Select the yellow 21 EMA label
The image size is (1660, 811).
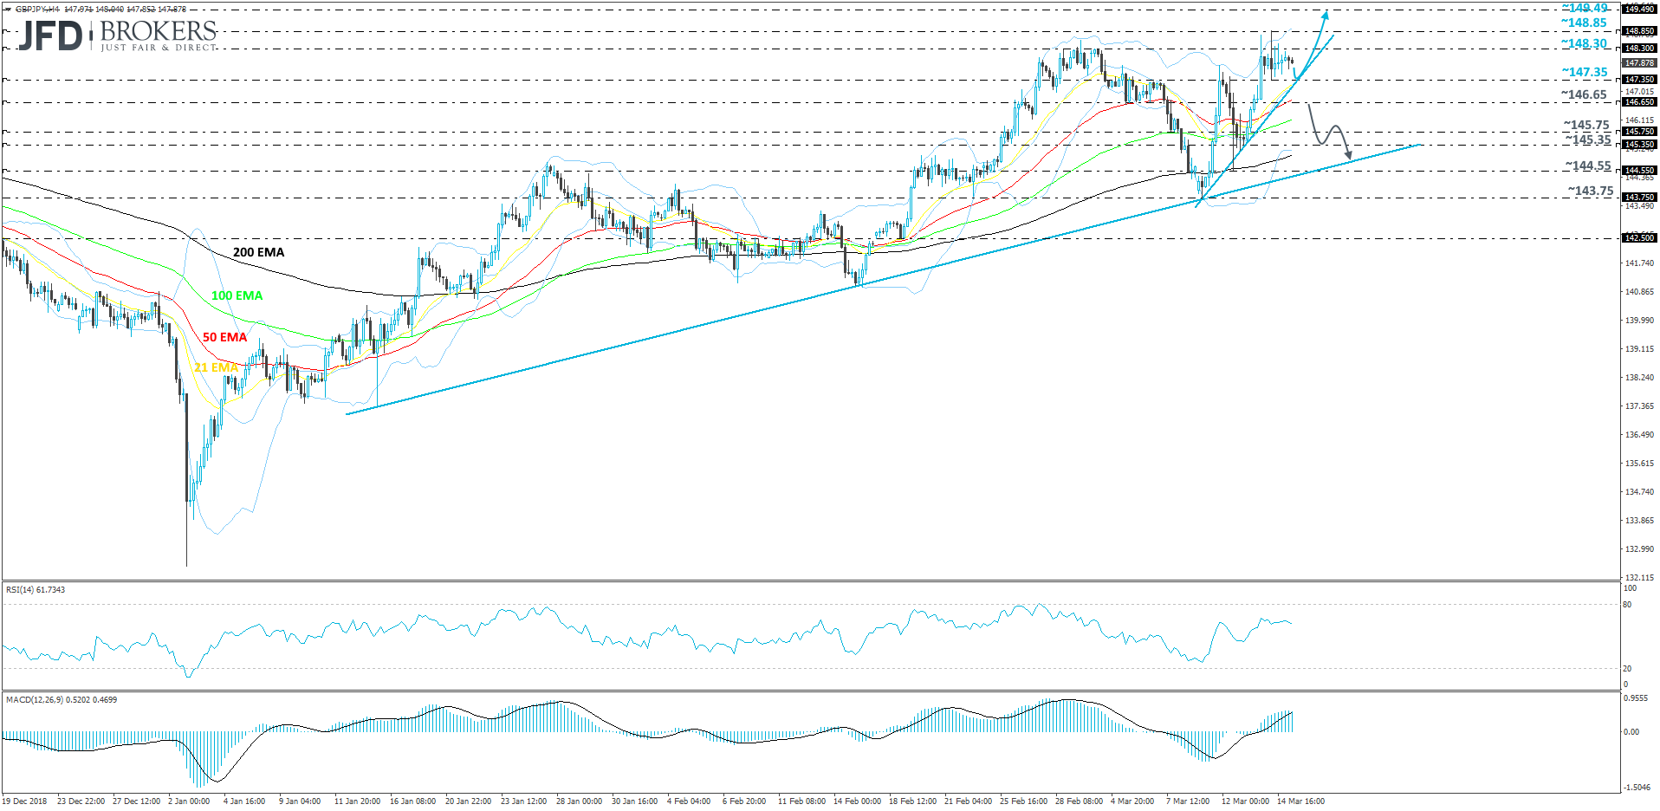pos(216,367)
